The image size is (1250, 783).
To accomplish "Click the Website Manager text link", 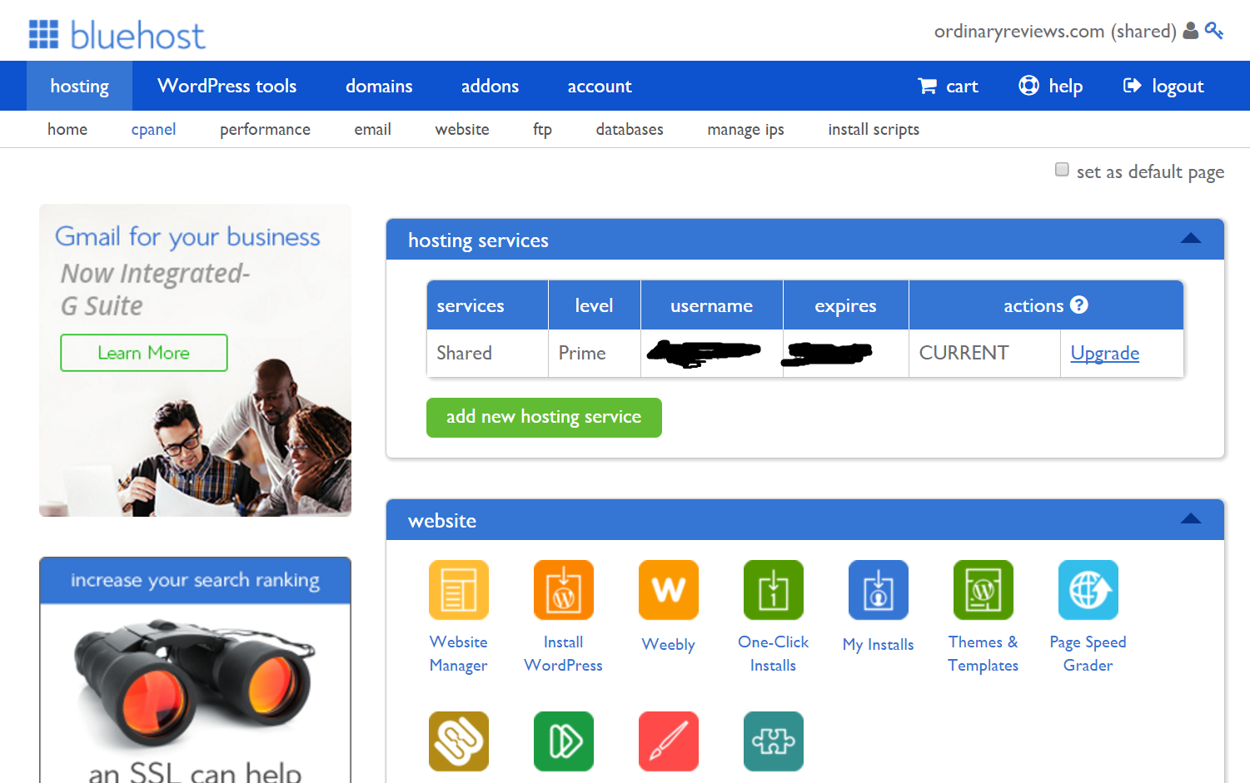I will (x=459, y=653).
